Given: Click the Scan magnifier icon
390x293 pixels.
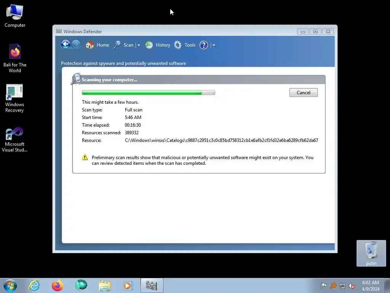Looking at the screenshot, I should pos(117,45).
